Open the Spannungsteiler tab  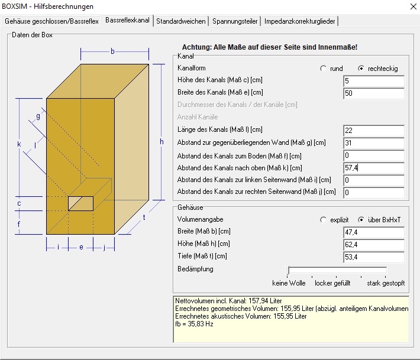[235, 21]
